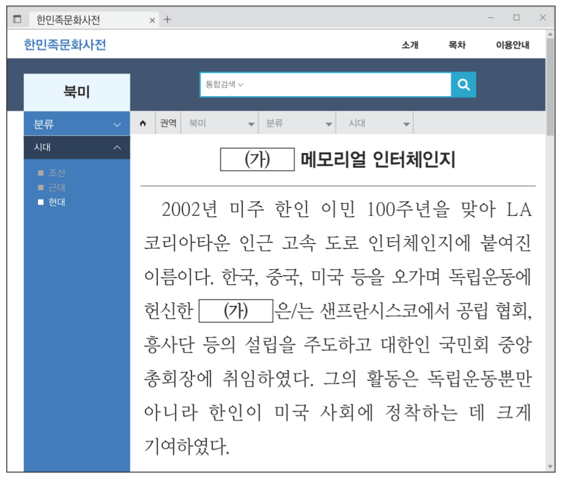
Task: Open the 북미 region dropdown
Action: coord(220,123)
